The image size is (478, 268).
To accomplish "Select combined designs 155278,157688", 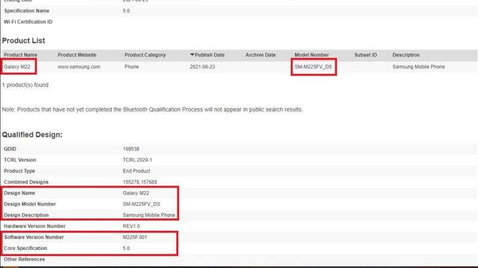I will [140, 182].
